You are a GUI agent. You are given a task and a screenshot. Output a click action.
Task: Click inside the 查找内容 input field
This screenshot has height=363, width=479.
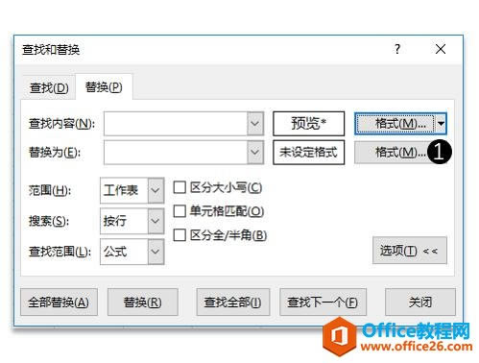176,124
